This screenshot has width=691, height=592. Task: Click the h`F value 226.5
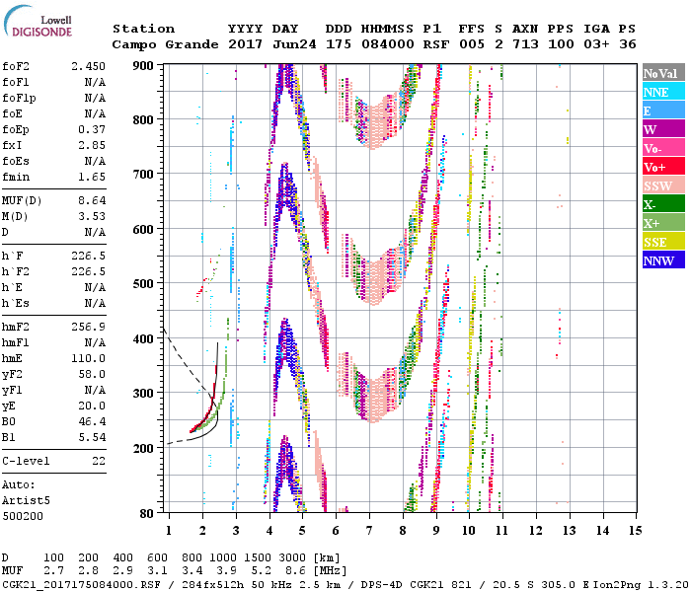pos(88,256)
